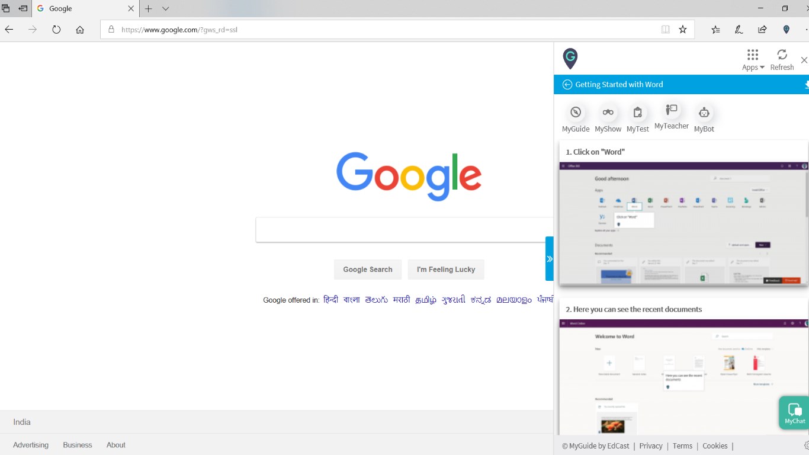The image size is (809, 455).
Task: Open browser Settings and more ellipsis
Action: coord(807,30)
